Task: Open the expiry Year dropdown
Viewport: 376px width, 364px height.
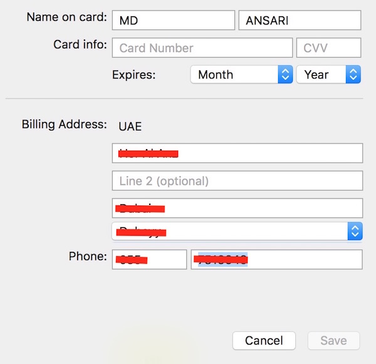Action: (x=328, y=75)
